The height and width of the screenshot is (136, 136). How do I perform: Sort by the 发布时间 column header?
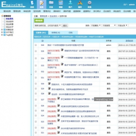pos(129,41)
